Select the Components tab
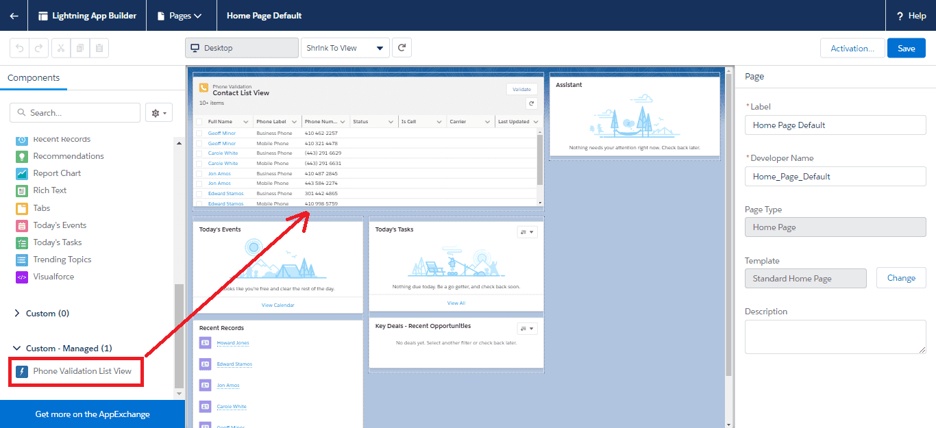Screen dimensions: 936x428 click(34, 78)
